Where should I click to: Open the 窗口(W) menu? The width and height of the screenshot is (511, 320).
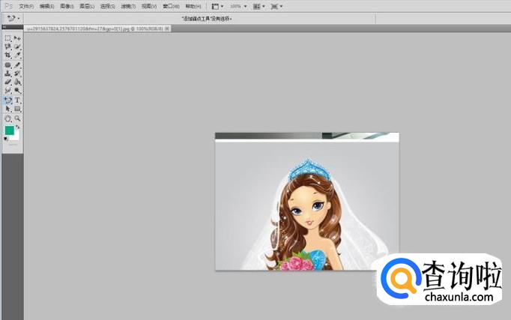[171, 6]
